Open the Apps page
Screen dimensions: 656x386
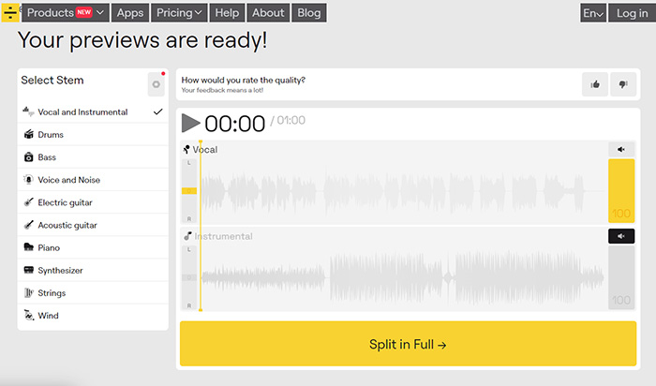tap(130, 13)
